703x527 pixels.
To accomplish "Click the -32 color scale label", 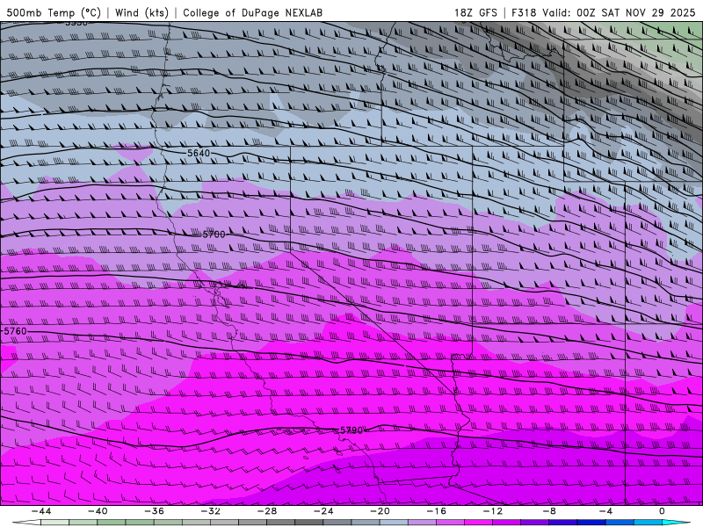I will click(x=211, y=511).
